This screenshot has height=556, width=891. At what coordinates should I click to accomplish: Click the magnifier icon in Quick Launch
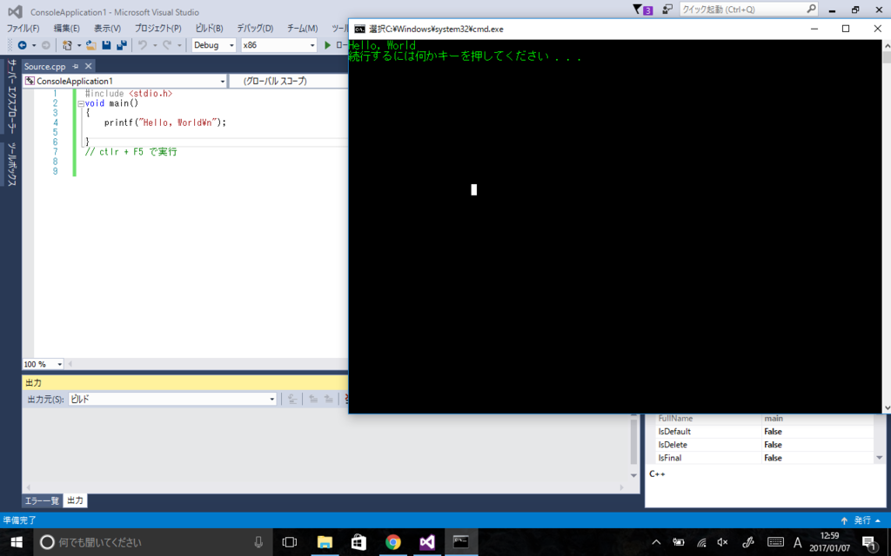[811, 9]
